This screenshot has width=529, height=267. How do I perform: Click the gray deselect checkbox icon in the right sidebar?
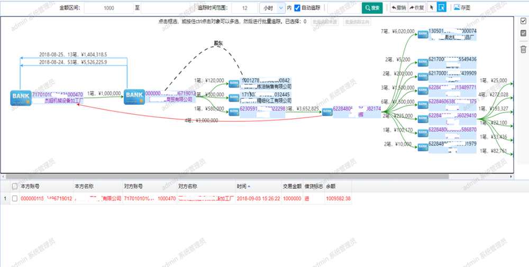click(x=523, y=33)
